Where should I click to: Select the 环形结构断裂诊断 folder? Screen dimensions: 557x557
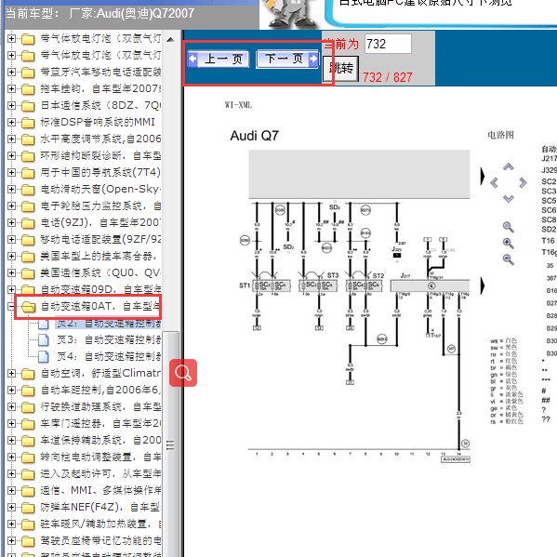pos(100,155)
